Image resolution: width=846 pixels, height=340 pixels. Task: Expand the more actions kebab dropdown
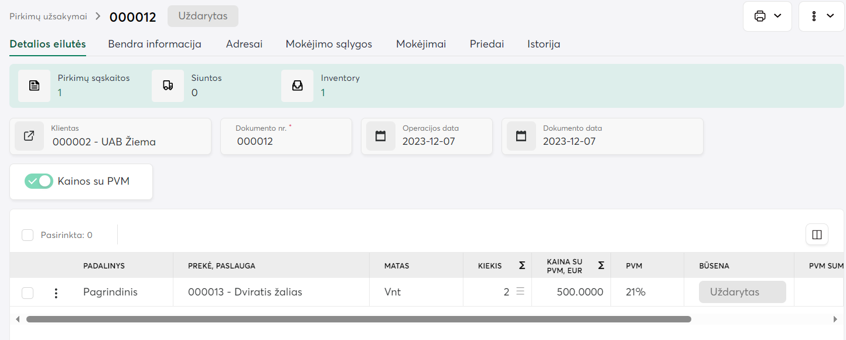pyautogui.click(x=821, y=16)
